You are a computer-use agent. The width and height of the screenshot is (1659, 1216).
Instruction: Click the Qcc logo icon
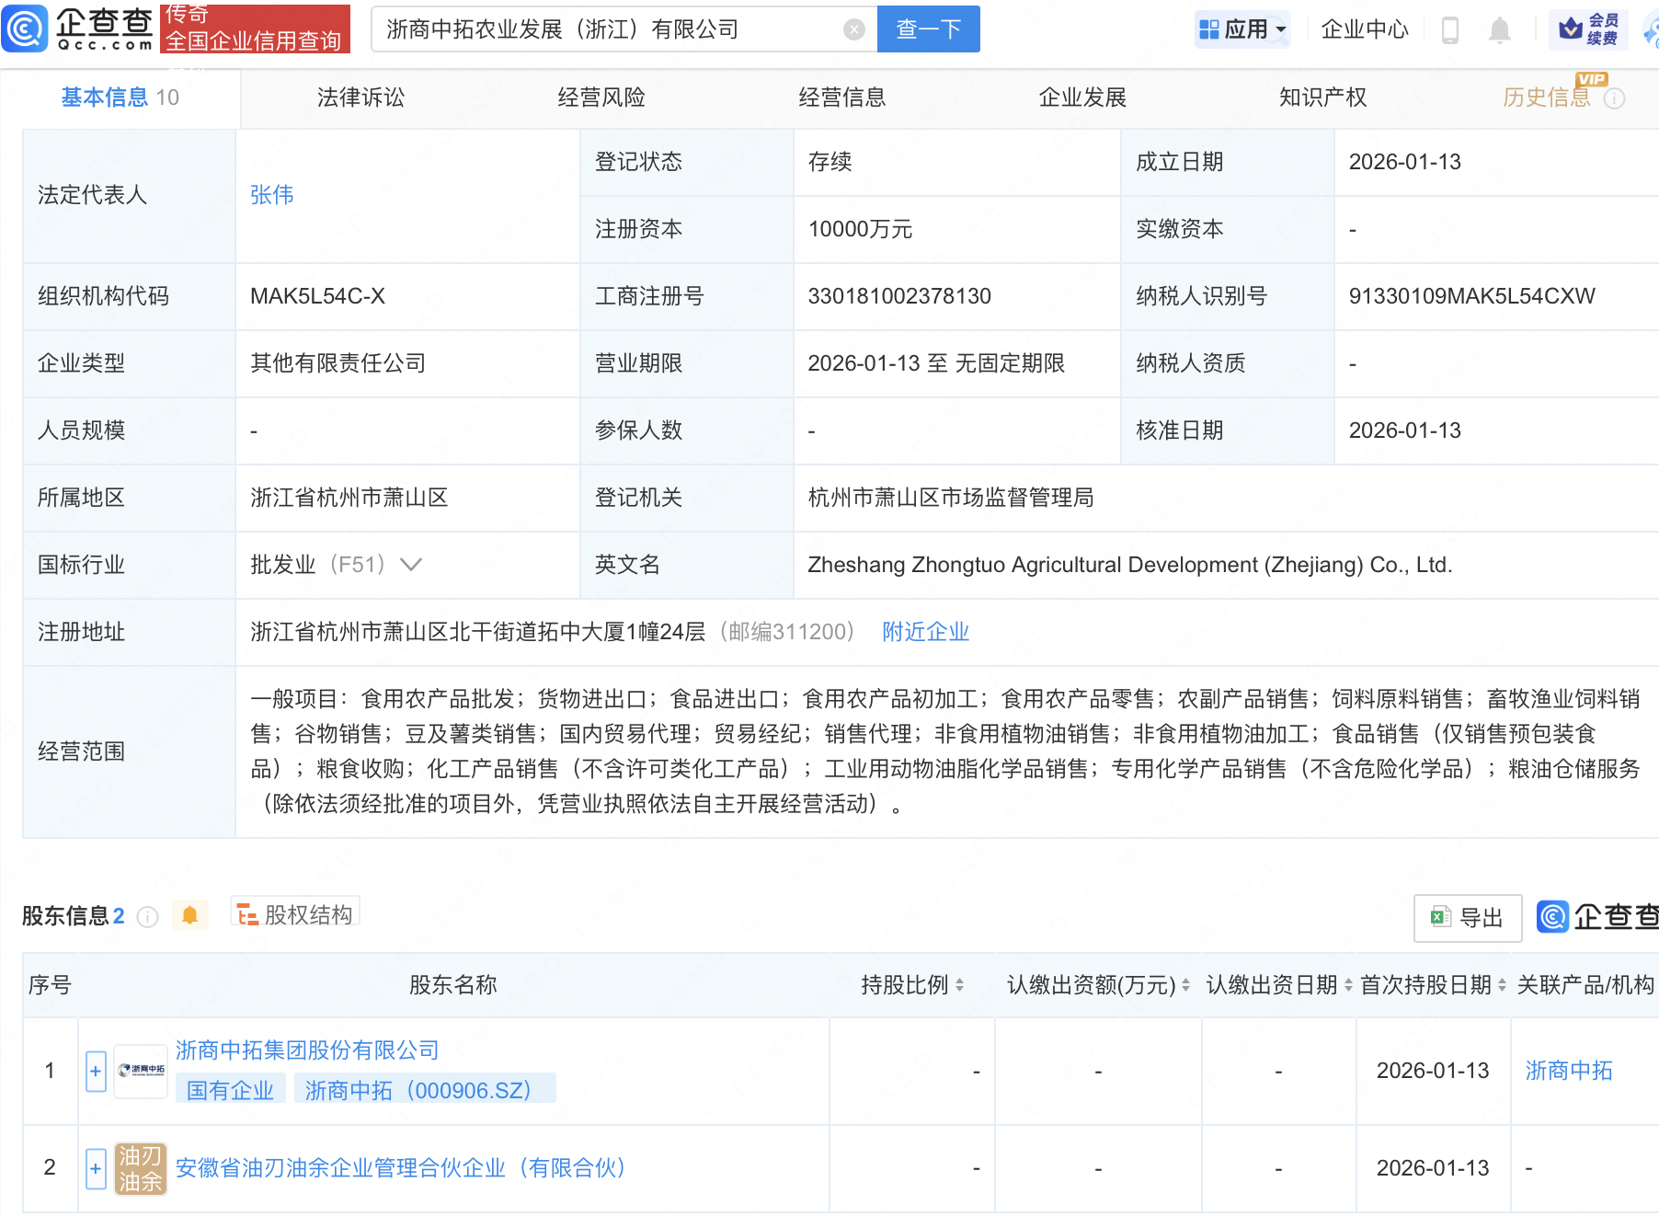pos(25,29)
